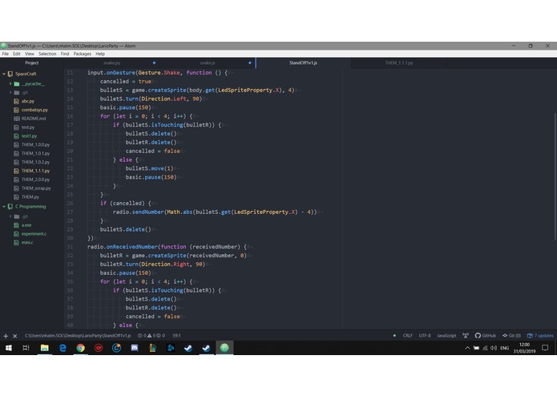
Task: Open Microsoft Edge from taskbar
Action: (x=63, y=348)
